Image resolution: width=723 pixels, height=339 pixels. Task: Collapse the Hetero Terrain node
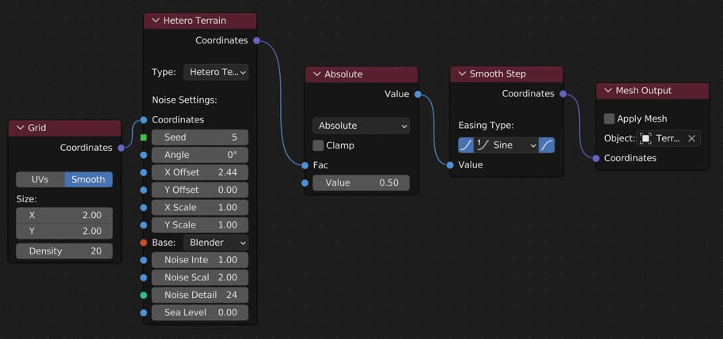(155, 21)
